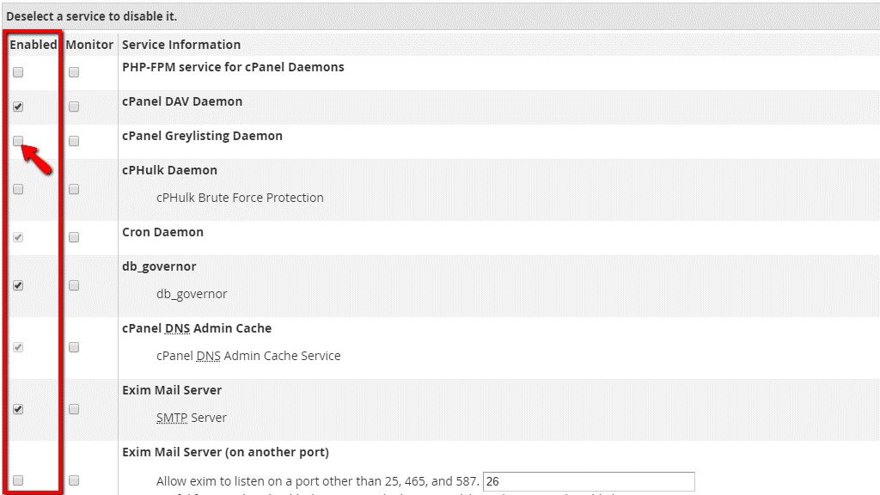Click the Exim alternate port number field

(x=589, y=481)
